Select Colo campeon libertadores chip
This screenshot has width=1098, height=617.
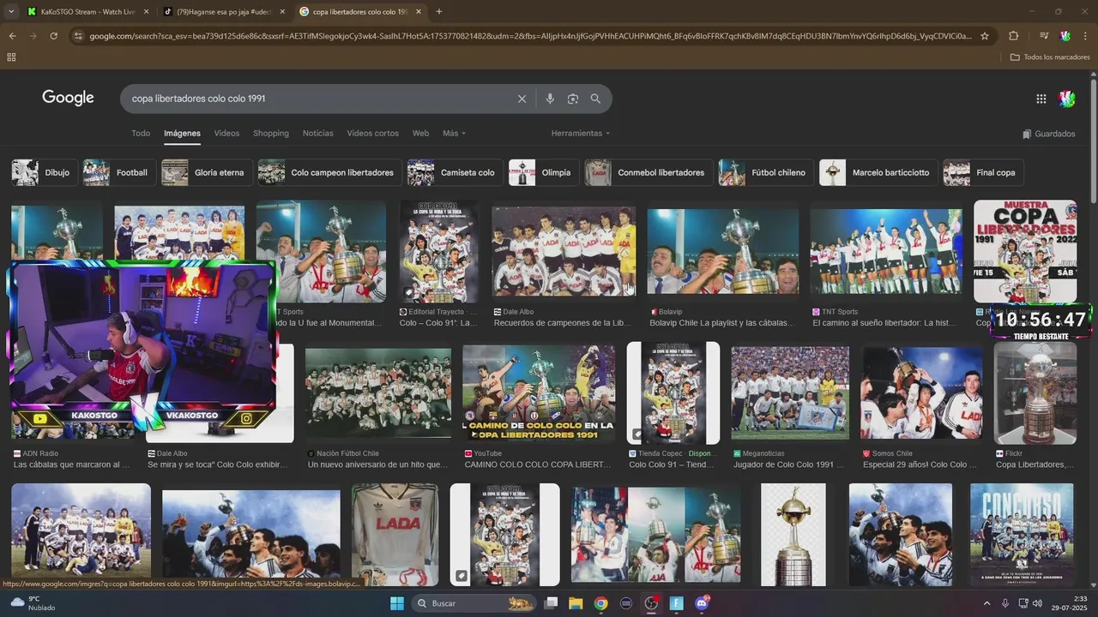point(329,172)
